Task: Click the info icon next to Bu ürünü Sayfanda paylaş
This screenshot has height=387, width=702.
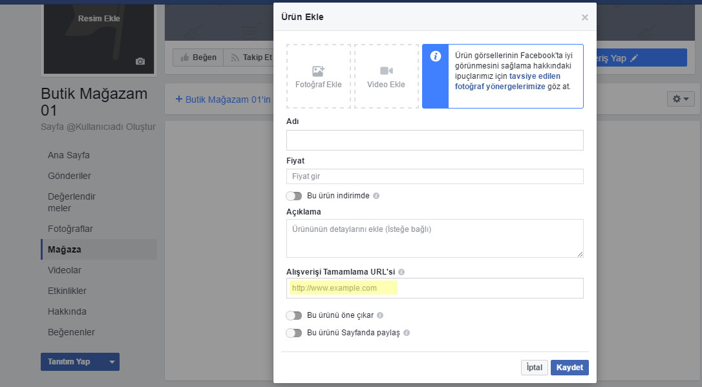Action: click(407, 333)
